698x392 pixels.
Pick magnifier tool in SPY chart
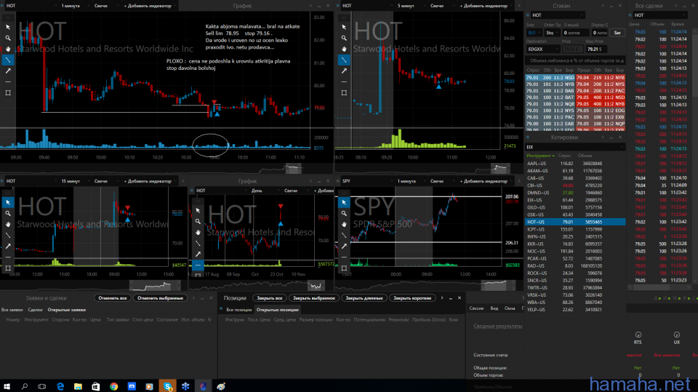344,213
